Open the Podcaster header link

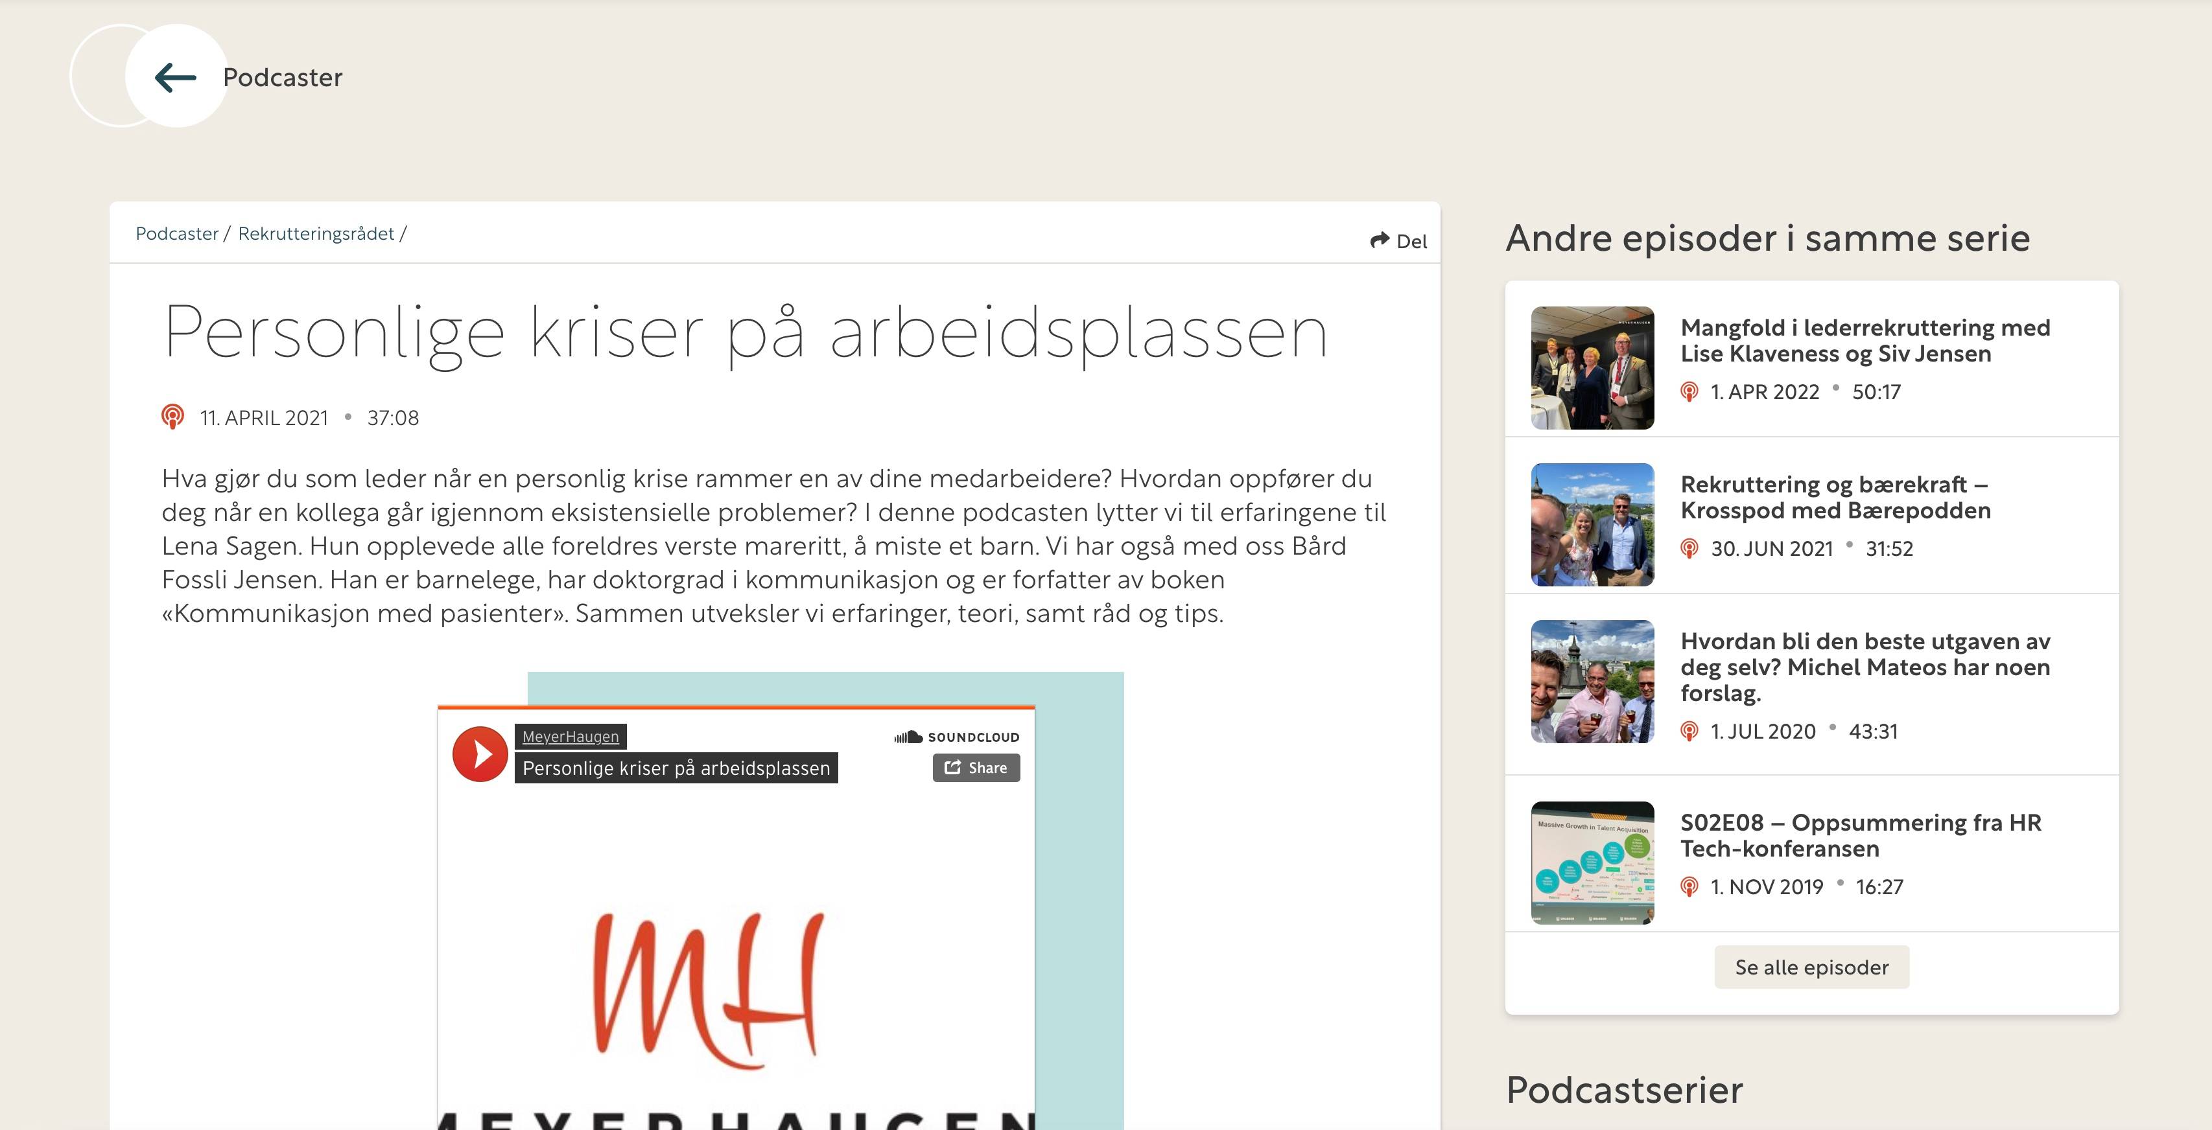(x=283, y=77)
